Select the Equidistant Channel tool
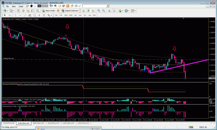The height and width of the screenshot is (130, 217). click(x=30, y=15)
